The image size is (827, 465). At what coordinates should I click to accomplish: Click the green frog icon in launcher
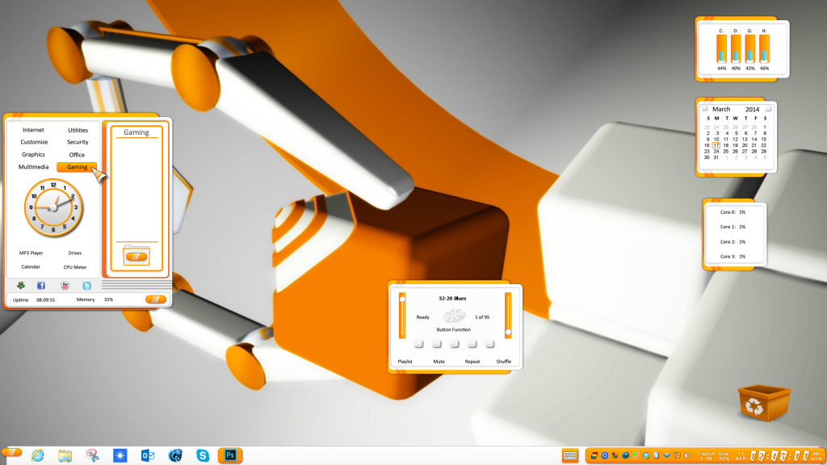tap(20, 285)
